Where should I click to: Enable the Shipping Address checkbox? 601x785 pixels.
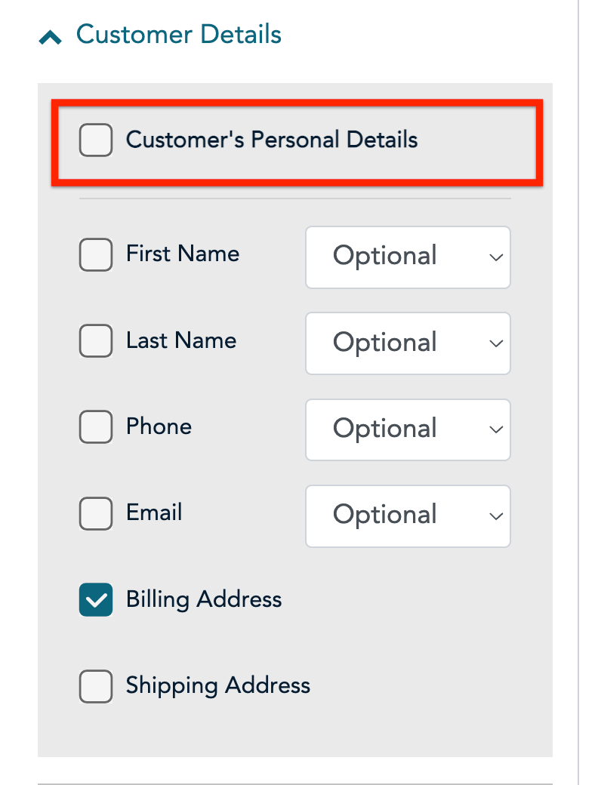pyautogui.click(x=96, y=685)
